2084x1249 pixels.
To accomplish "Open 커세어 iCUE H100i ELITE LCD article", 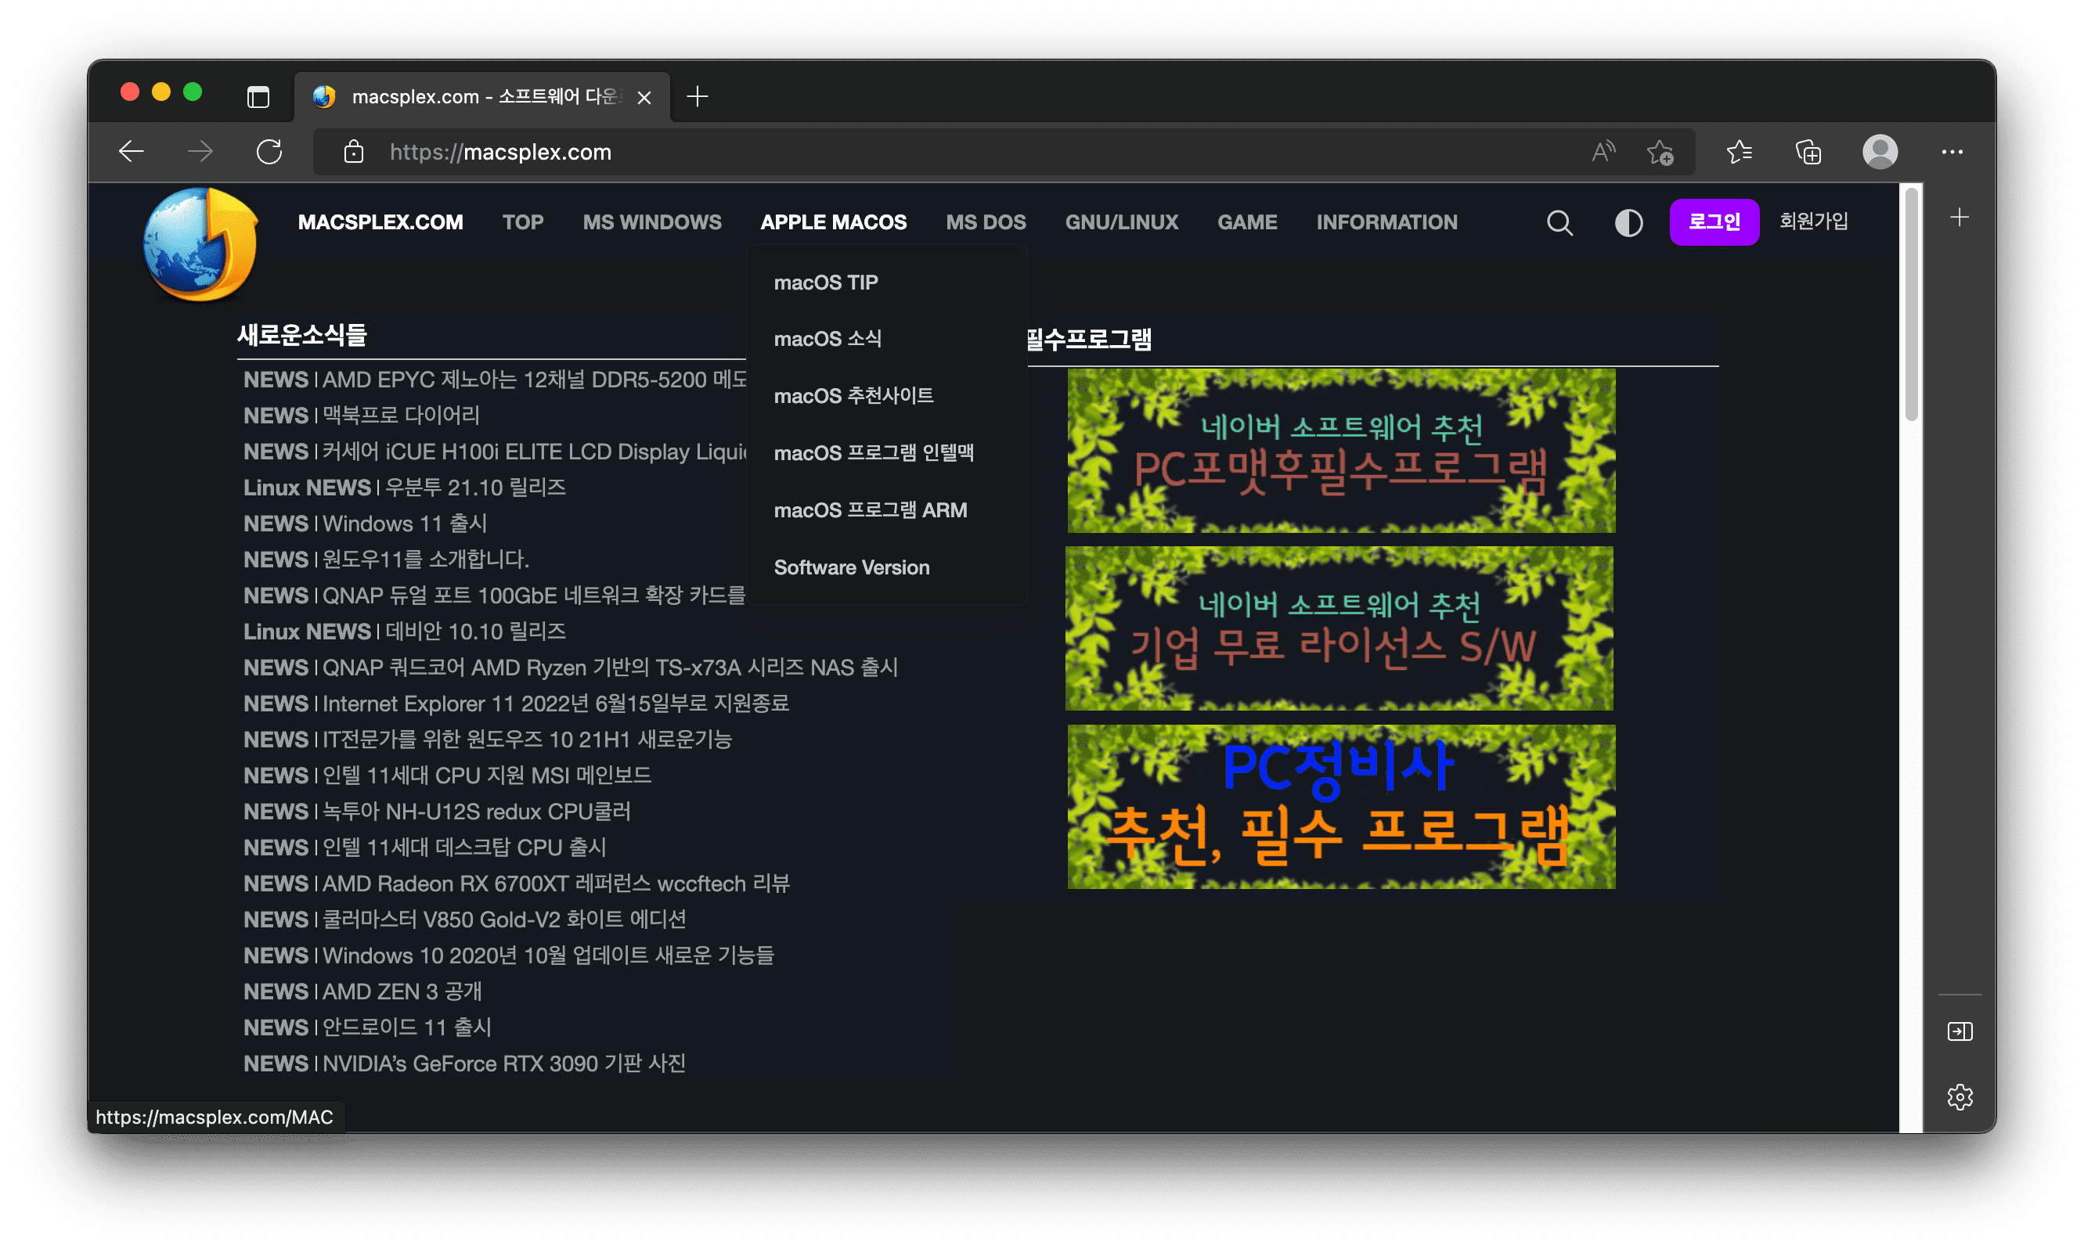I will coord(535,451).
